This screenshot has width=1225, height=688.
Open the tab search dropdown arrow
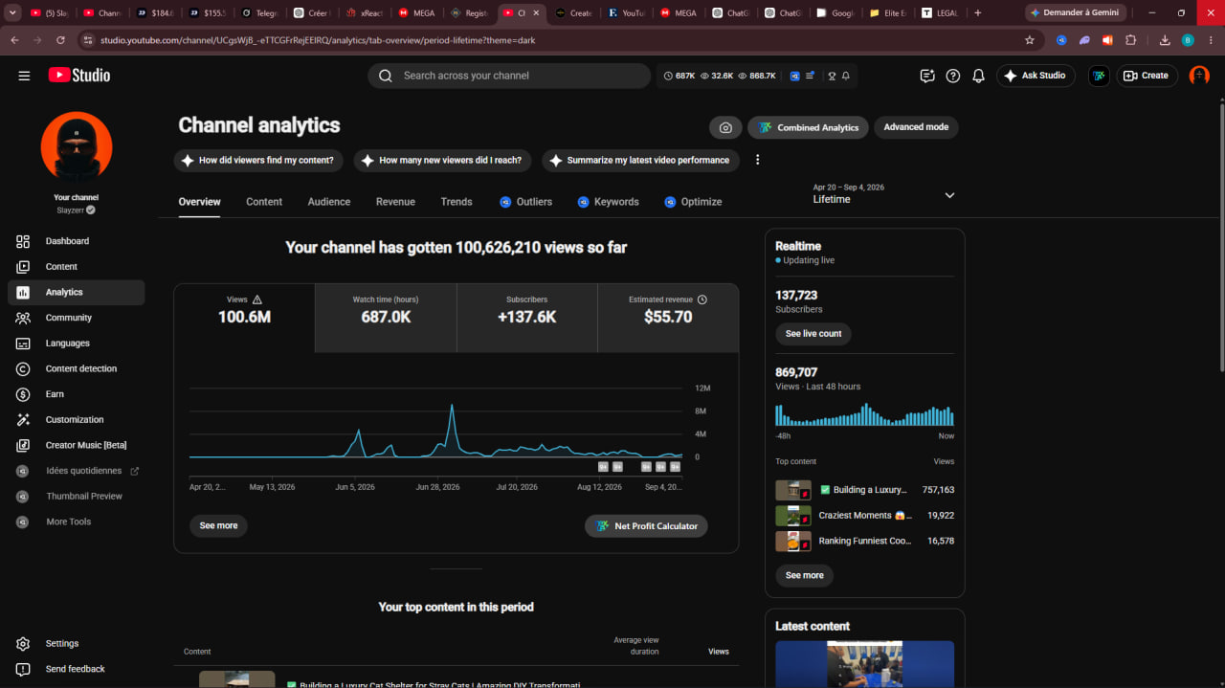tap(13, 12)
